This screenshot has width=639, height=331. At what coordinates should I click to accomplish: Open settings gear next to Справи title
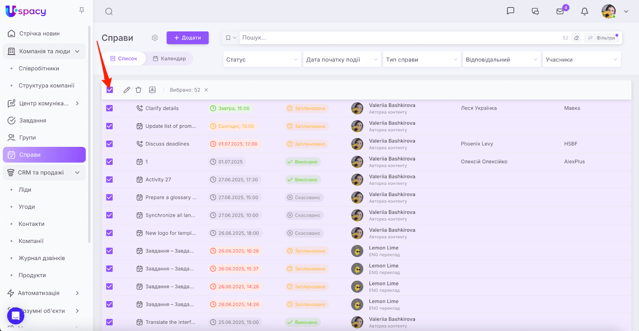tap(155, 38)
